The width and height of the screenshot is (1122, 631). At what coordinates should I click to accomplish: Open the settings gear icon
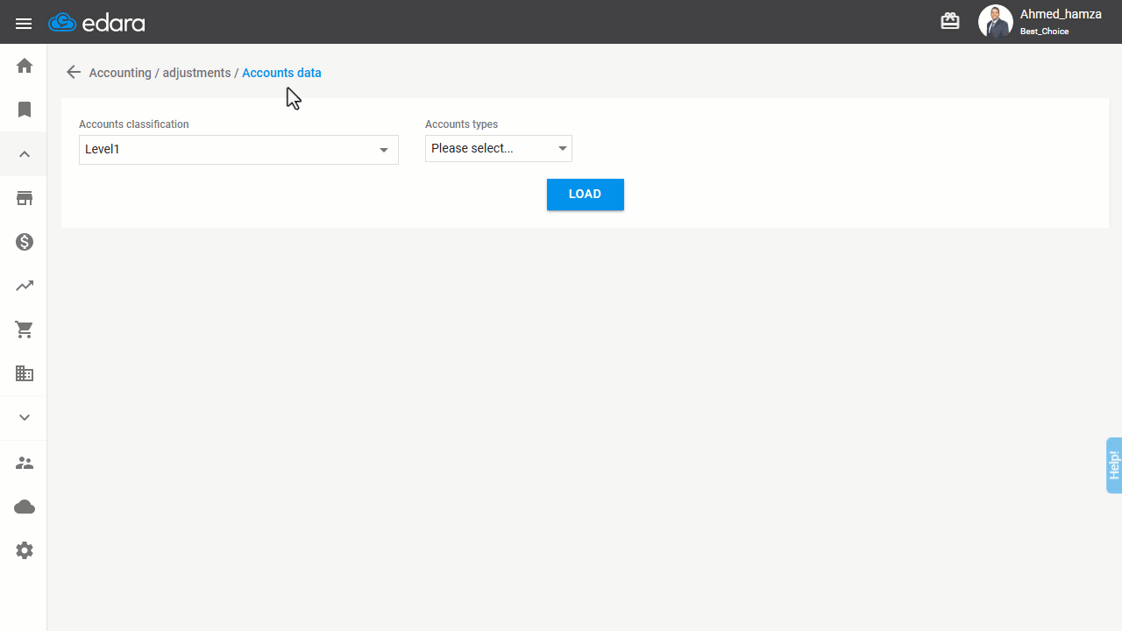click(x=25, y=550)
